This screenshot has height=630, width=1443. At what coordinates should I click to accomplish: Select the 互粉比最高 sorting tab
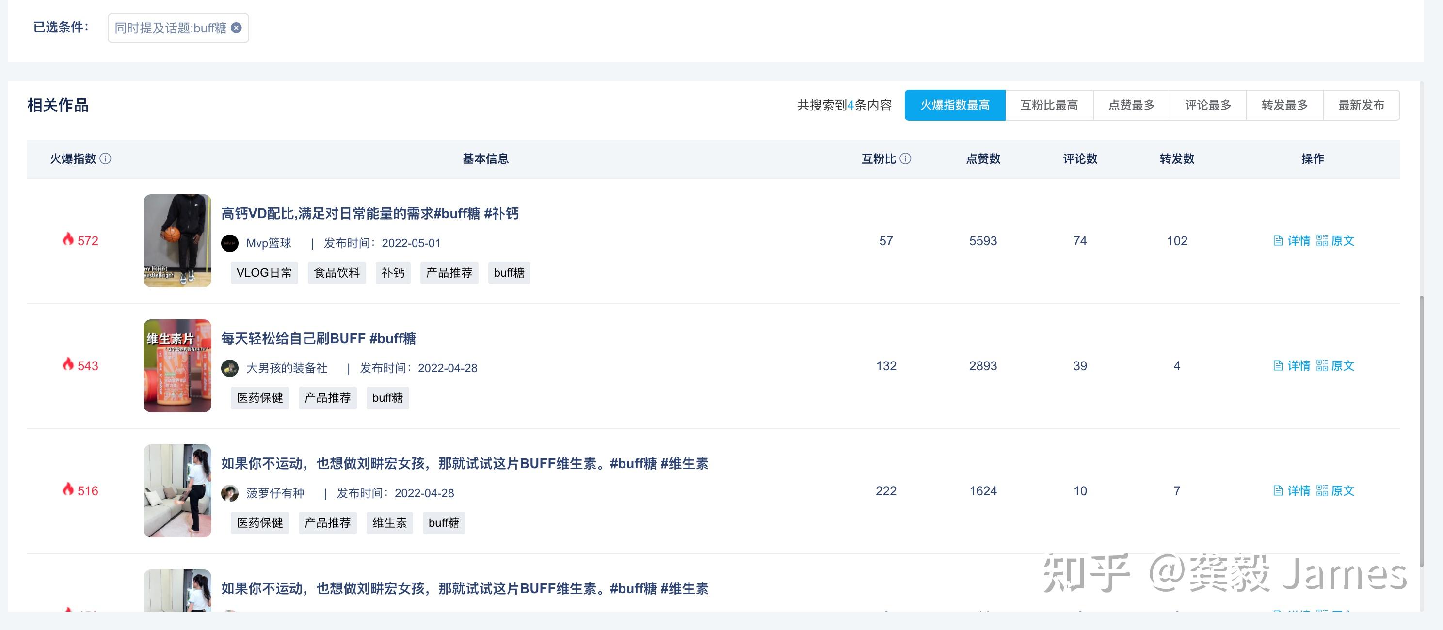[1049, 105]
